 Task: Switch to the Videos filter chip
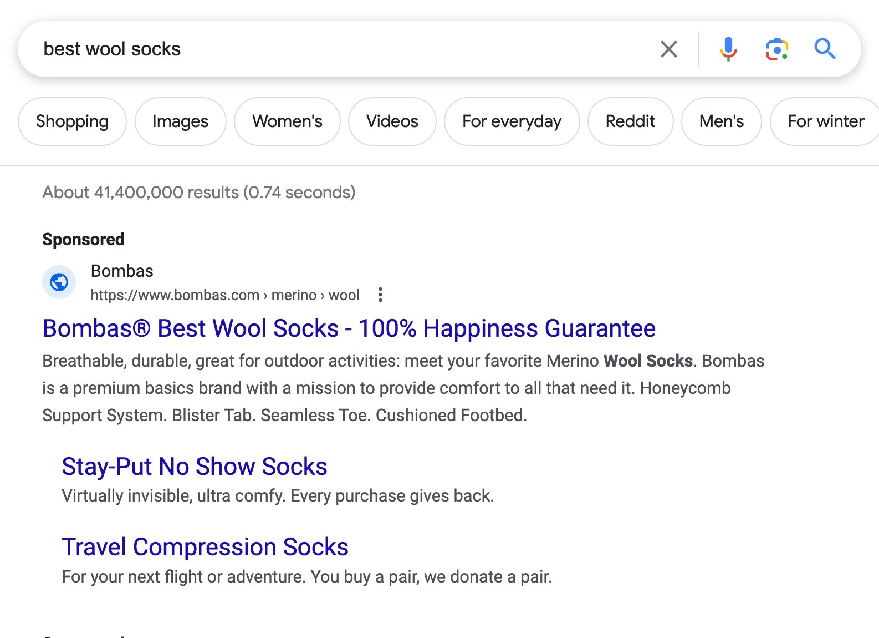[392, 121]
